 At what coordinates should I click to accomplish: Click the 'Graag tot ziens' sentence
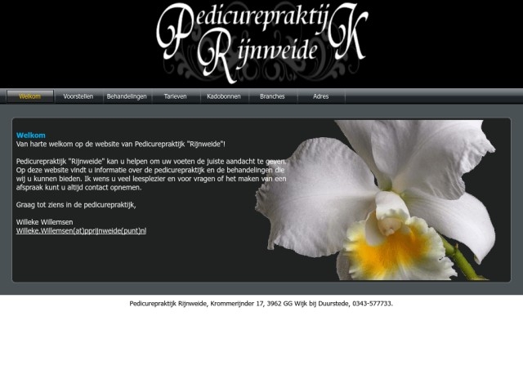pyautogui.click(x=76, y=204)
